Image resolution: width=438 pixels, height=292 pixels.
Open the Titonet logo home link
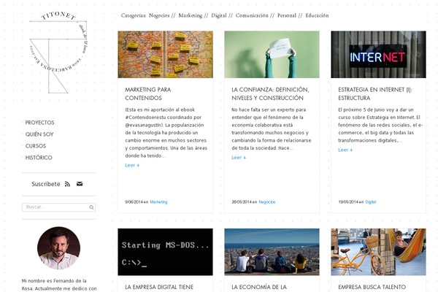[58, 53]
